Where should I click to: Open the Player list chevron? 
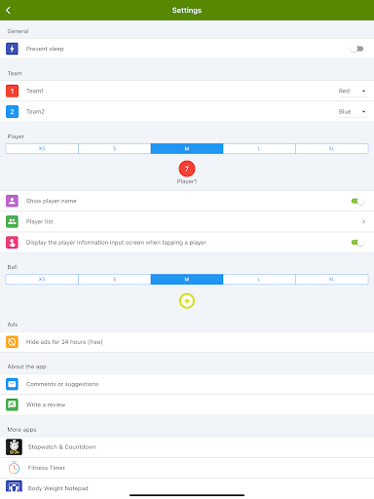(x=363, y=221)
